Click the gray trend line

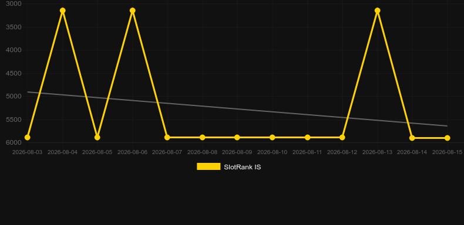pyautogui.click(x=237, y=108)
